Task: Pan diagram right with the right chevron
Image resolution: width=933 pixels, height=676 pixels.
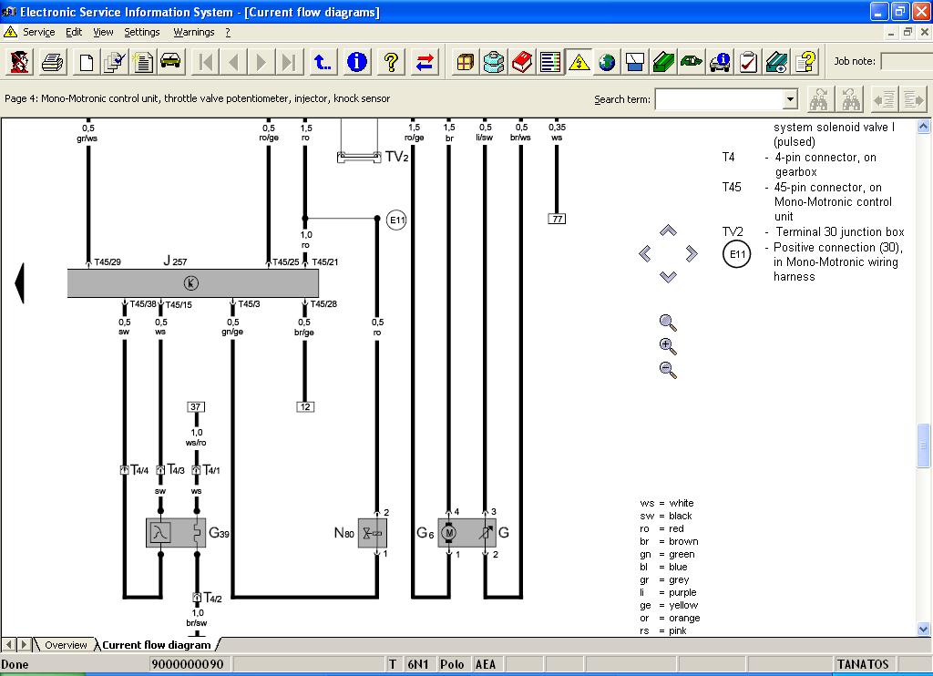Action: 691,253
